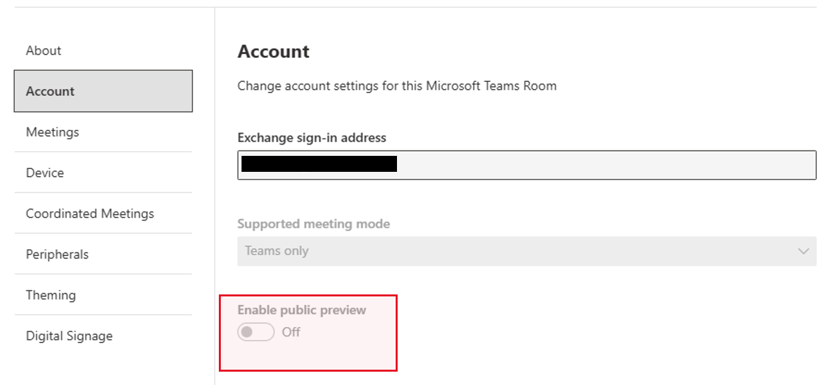Go to the Meetings settings section
Screen dimensions: 832x385
tap(53, 132)
